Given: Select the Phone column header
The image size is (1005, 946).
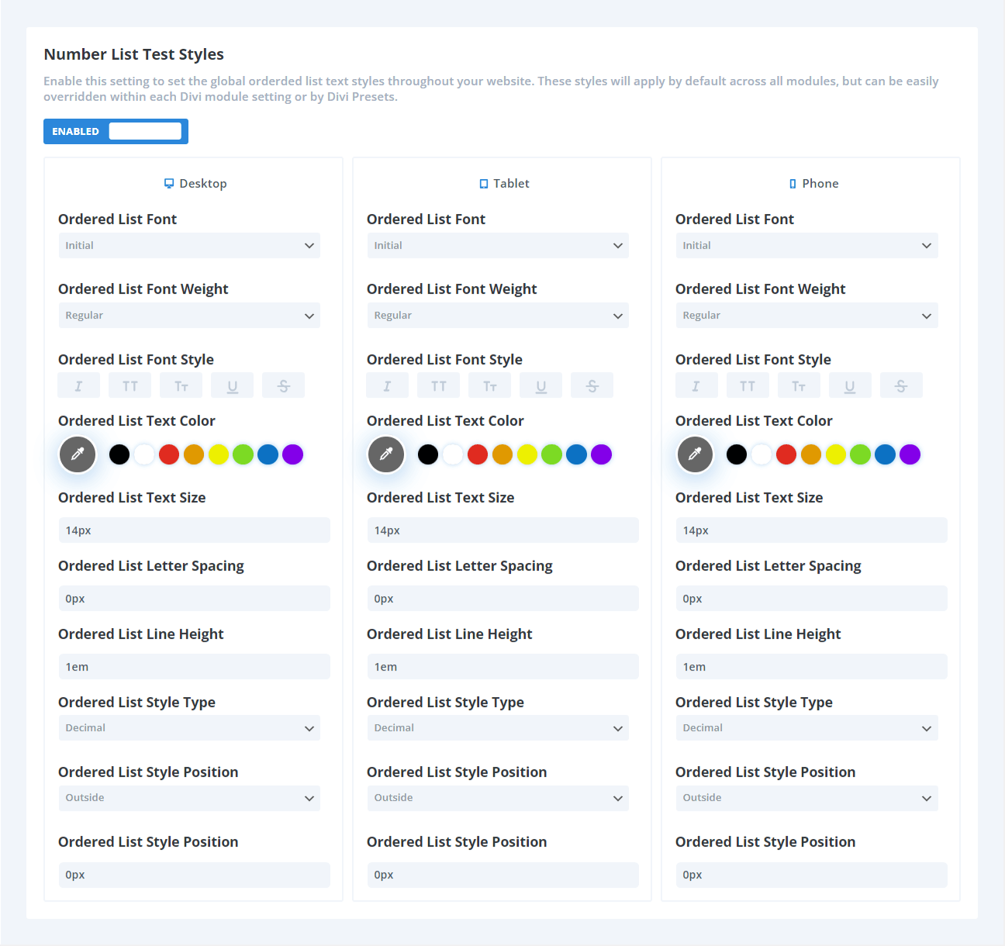Looking at the screenshot, I should 813,184.
